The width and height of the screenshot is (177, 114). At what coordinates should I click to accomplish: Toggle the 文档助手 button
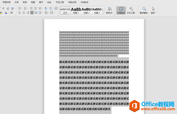click(x=121, y=11)
